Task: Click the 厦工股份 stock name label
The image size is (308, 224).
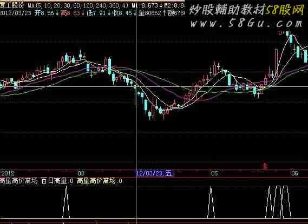Action: click(12, 5)
